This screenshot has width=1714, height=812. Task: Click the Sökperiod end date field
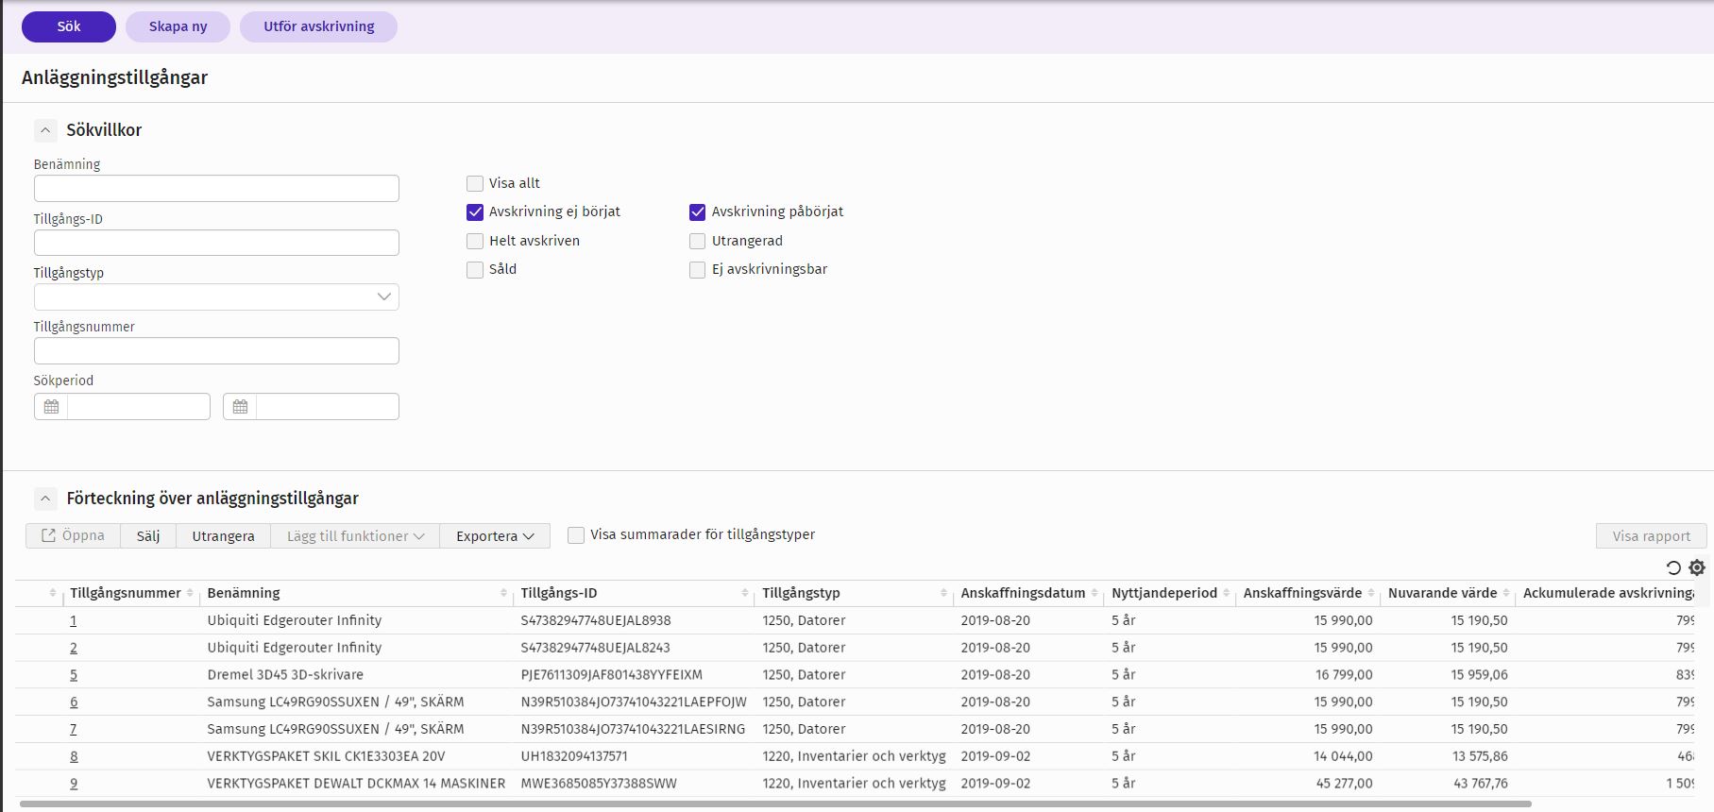click(327, 407)
